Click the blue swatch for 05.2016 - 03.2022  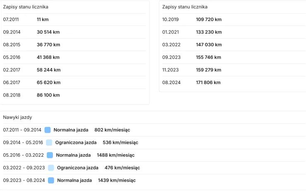tap(50, 155)
